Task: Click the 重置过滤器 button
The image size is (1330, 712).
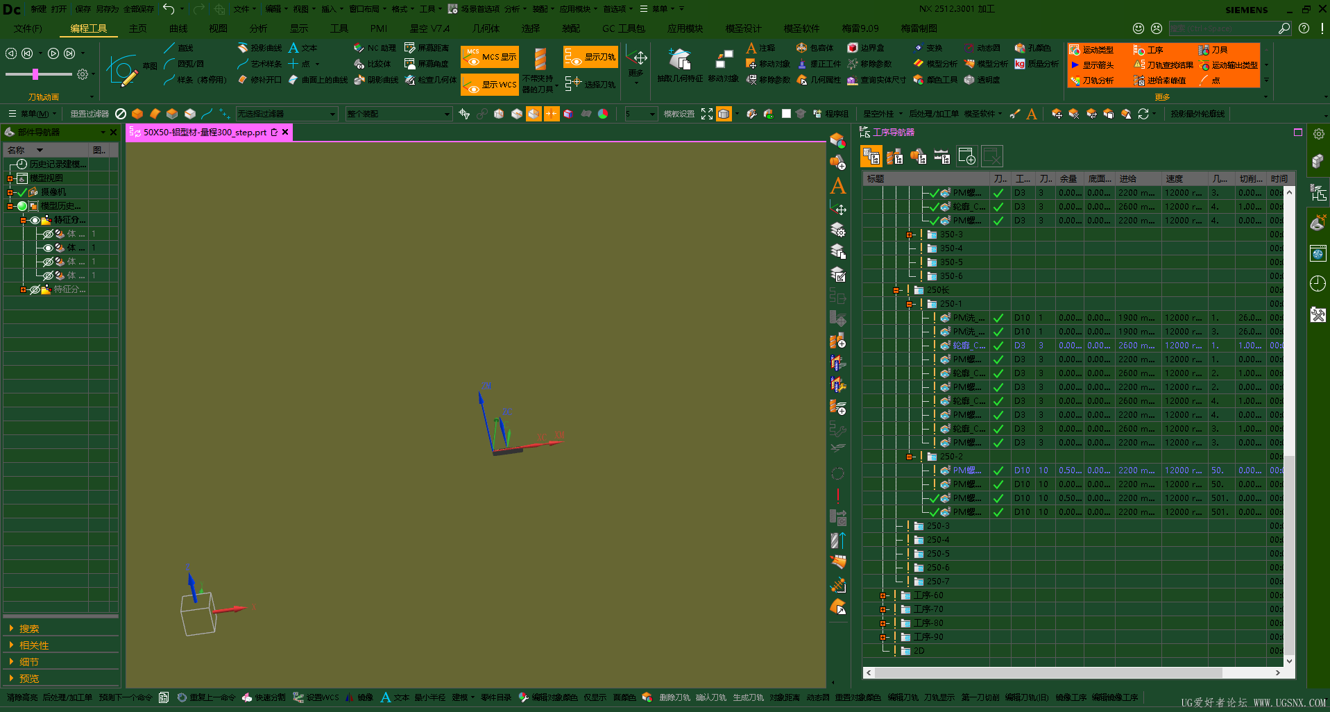Action: pyautogui.click(x=89, y=114)
